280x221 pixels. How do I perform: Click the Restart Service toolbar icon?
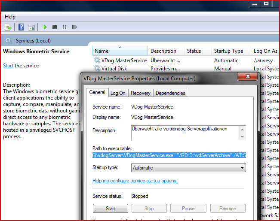pos(74,27)
